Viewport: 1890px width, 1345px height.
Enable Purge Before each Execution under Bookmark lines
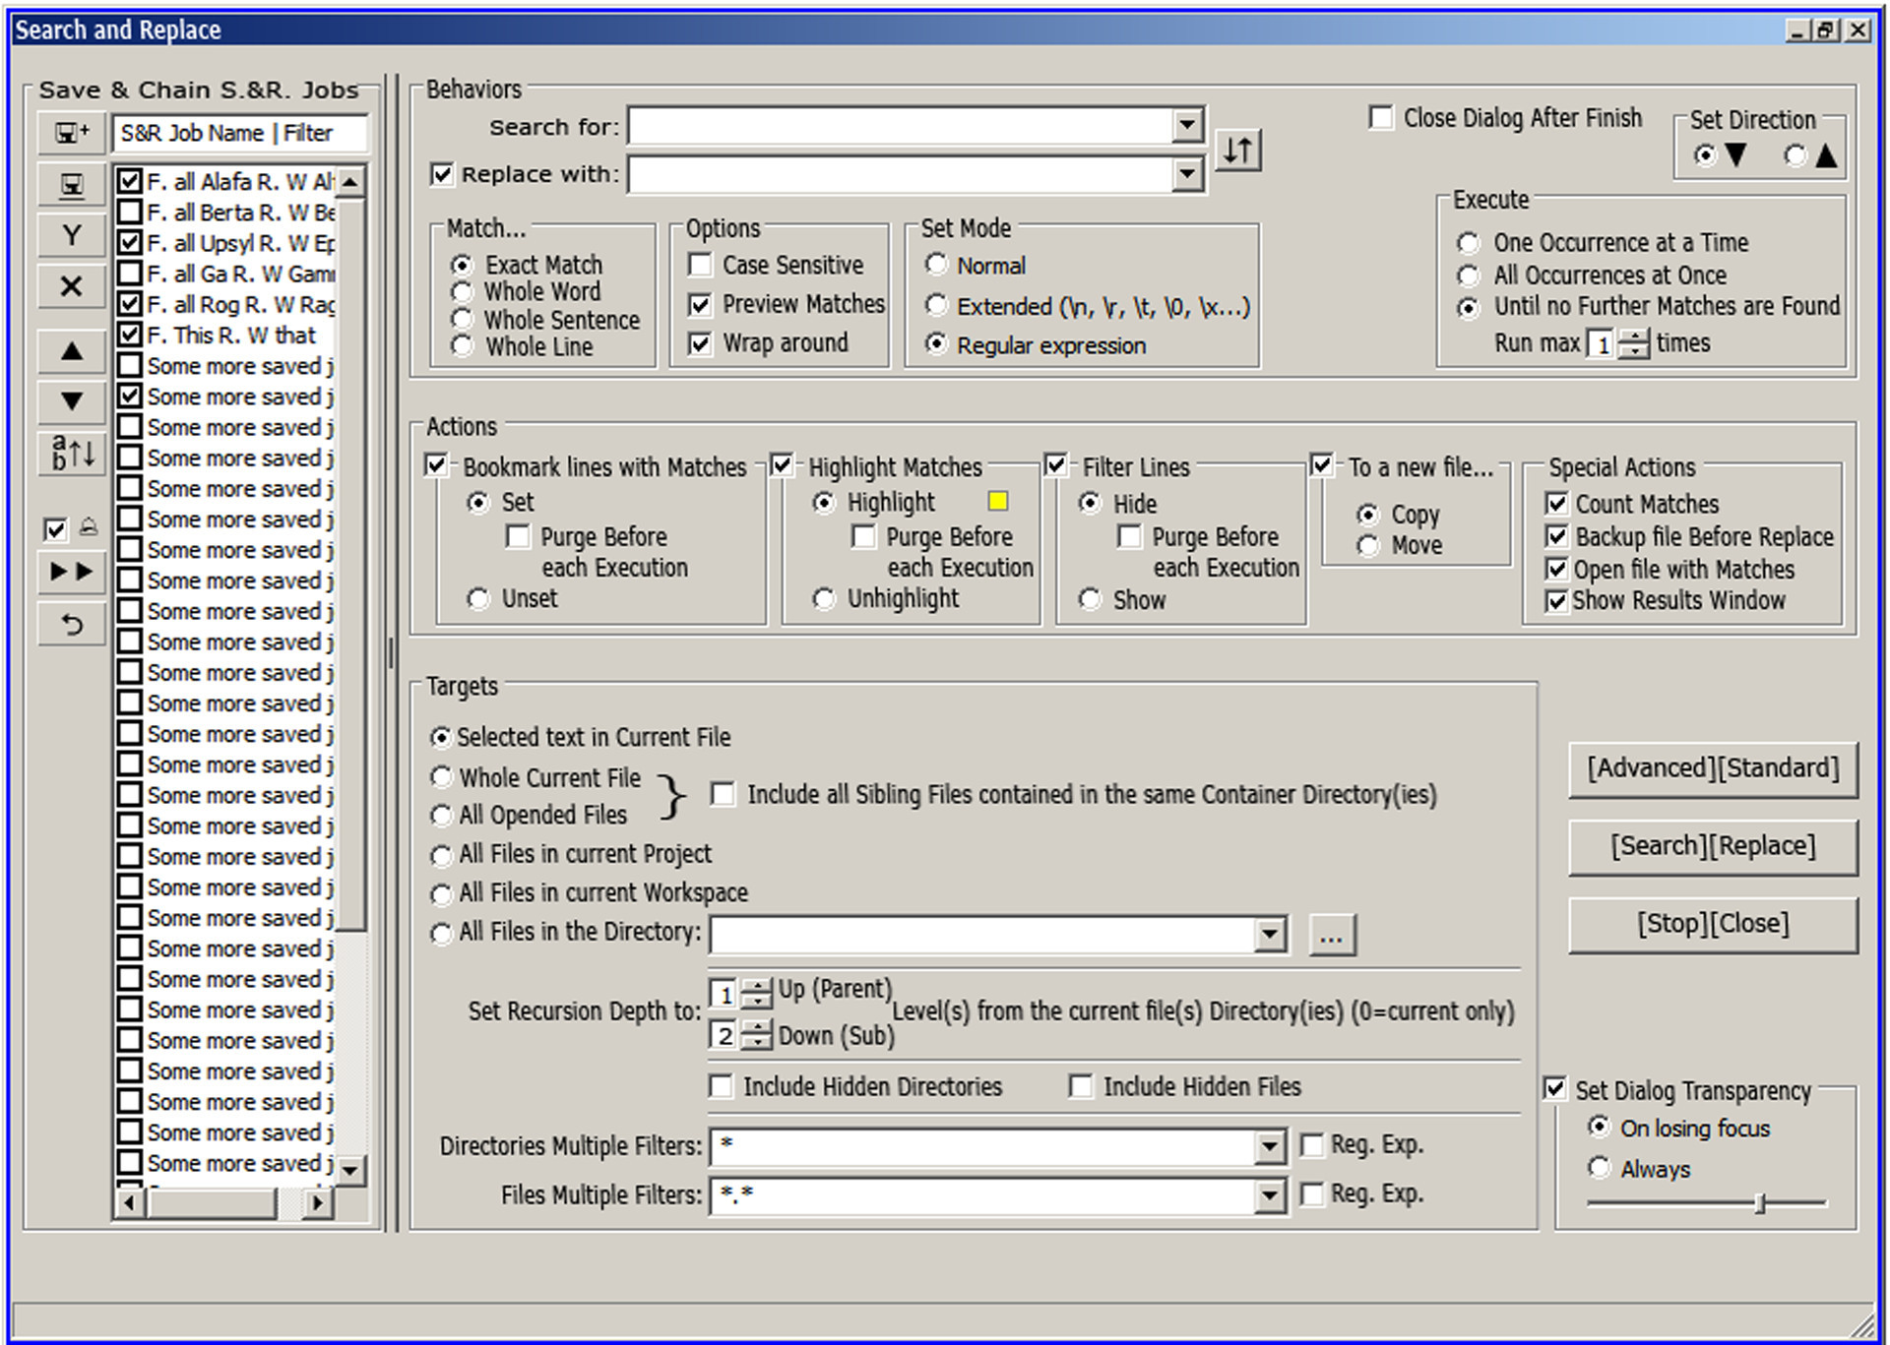pos(517,537)
